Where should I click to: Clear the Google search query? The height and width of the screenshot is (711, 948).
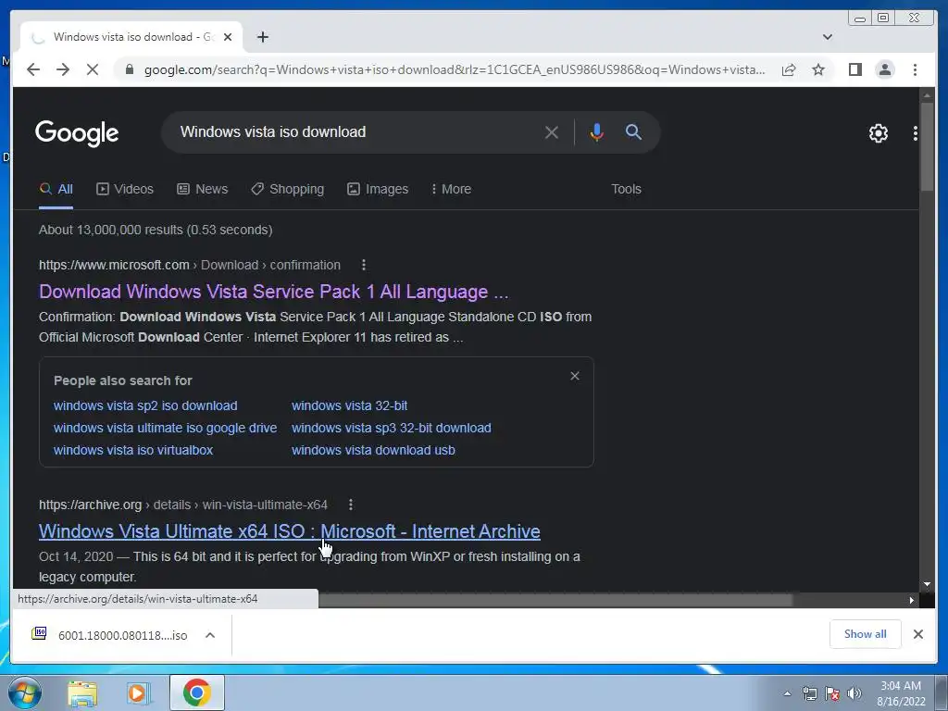click(551, 132)
